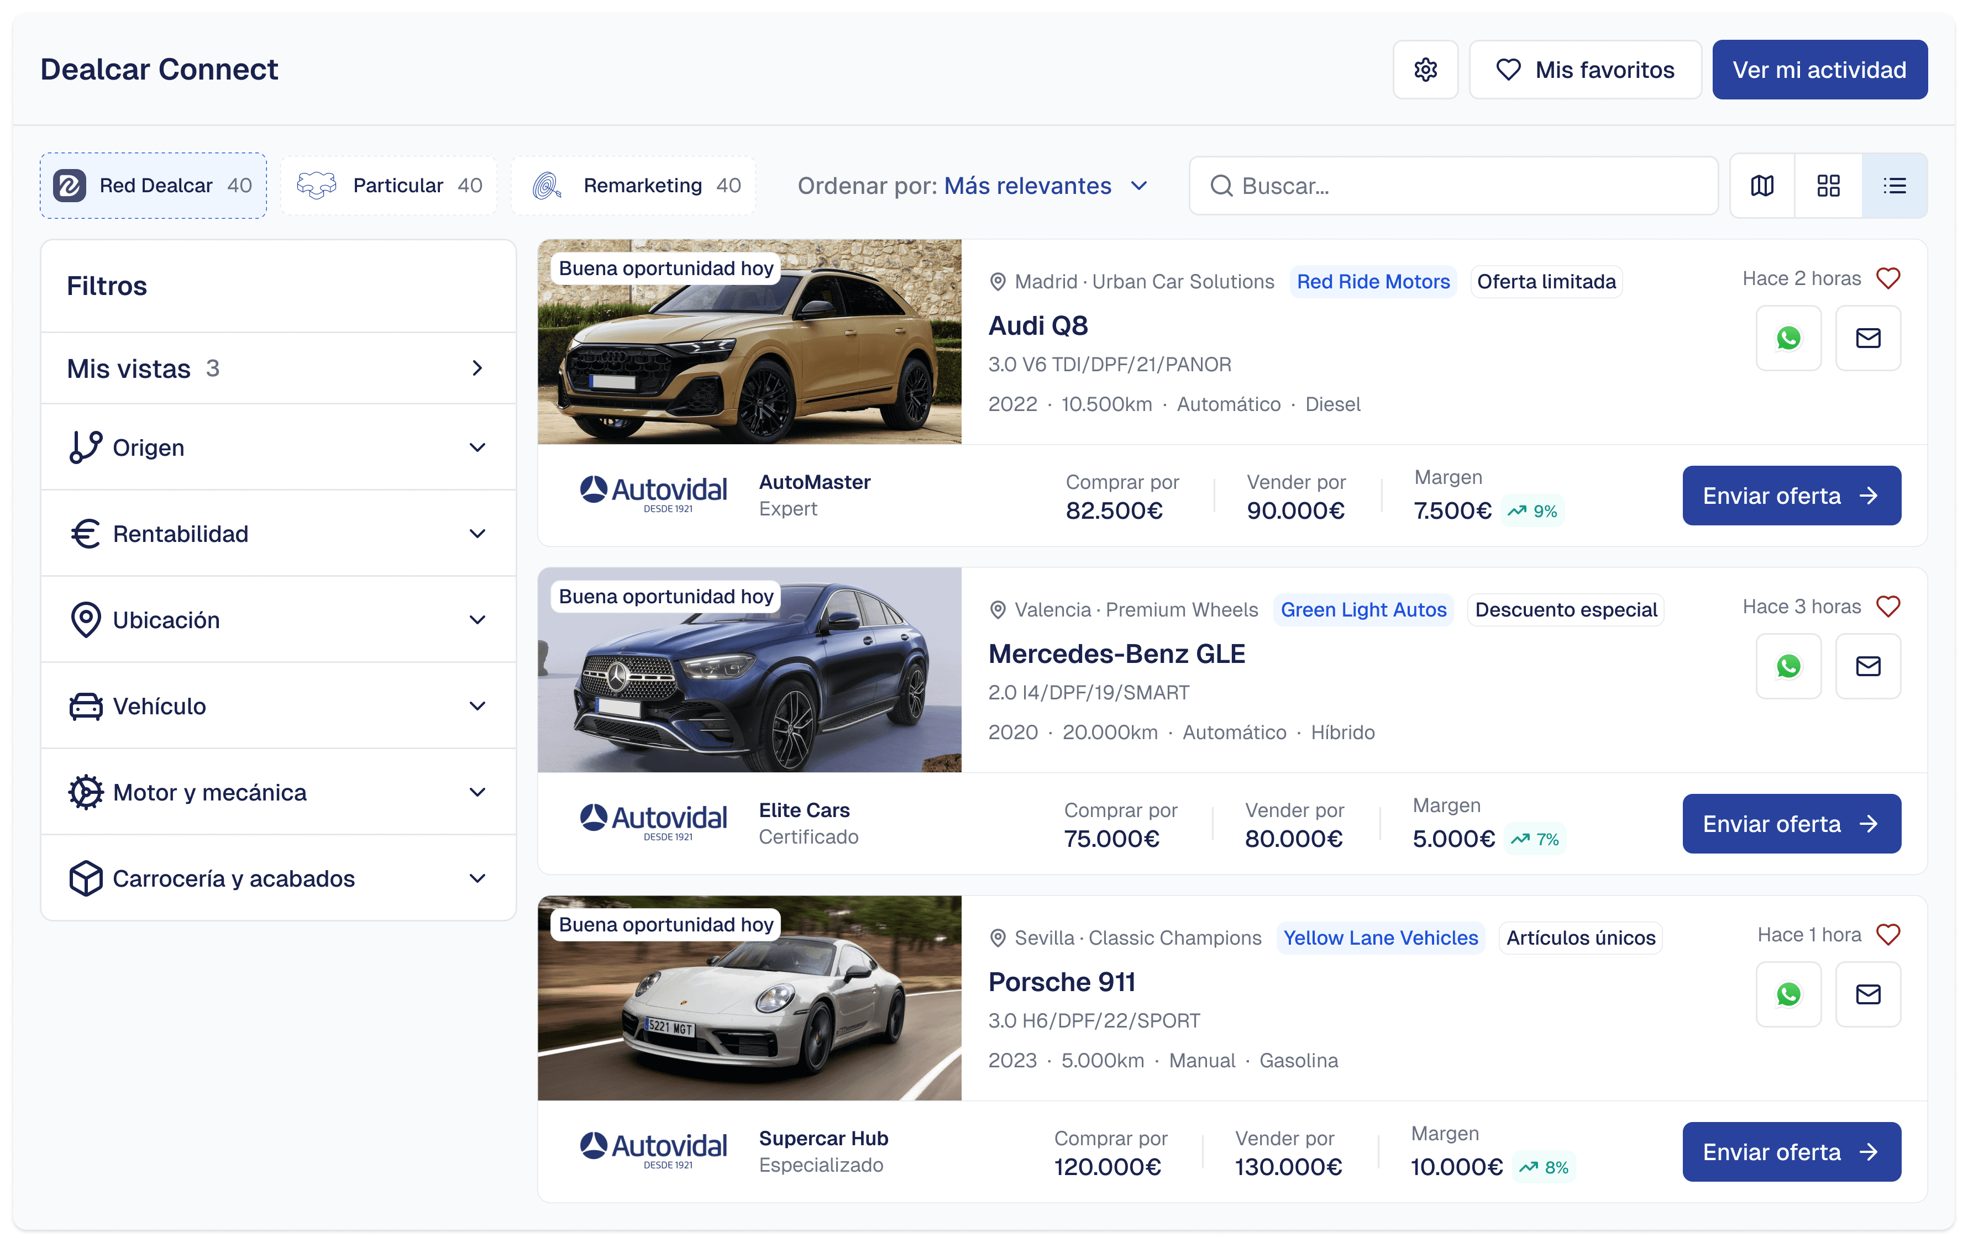This screenshot has height=1243, width=1968.
Task: Open the Remarketing tab
Action: 633,185
